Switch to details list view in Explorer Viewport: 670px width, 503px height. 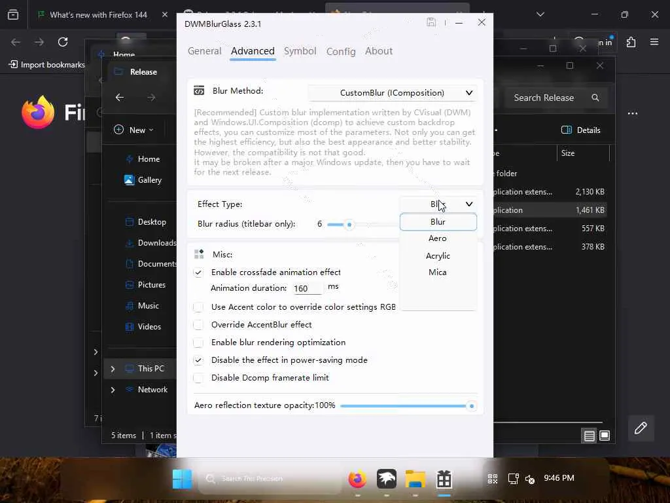[590, 436]
